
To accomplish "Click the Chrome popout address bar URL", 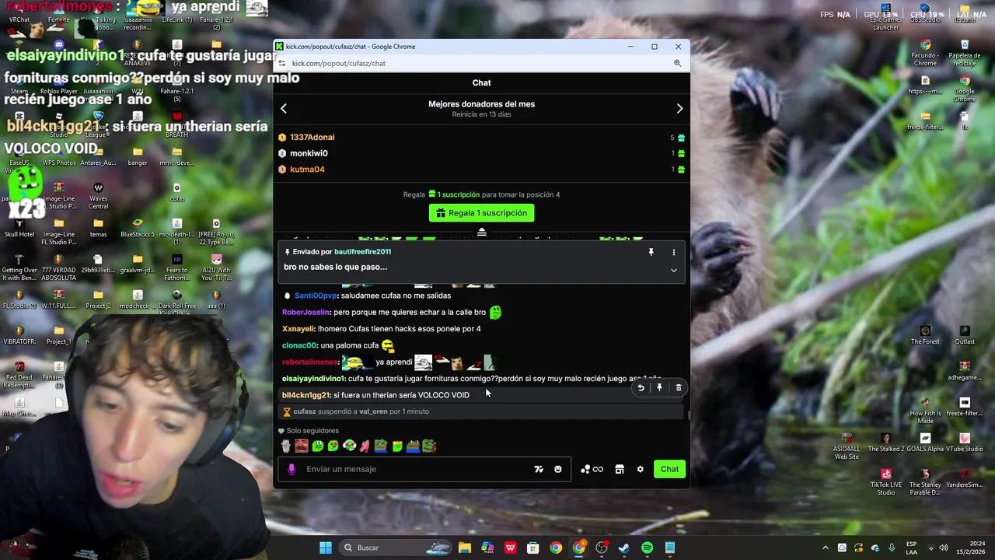I will (x=339, y=63).
